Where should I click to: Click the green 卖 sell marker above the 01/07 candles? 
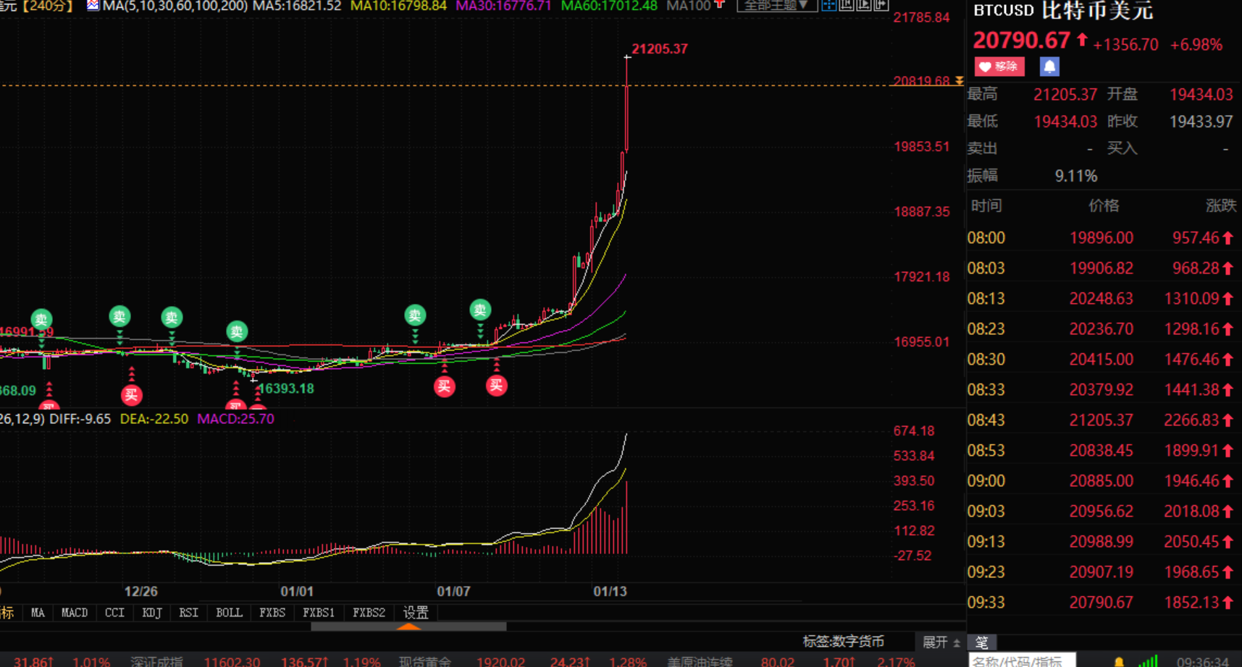coord(415,315)
